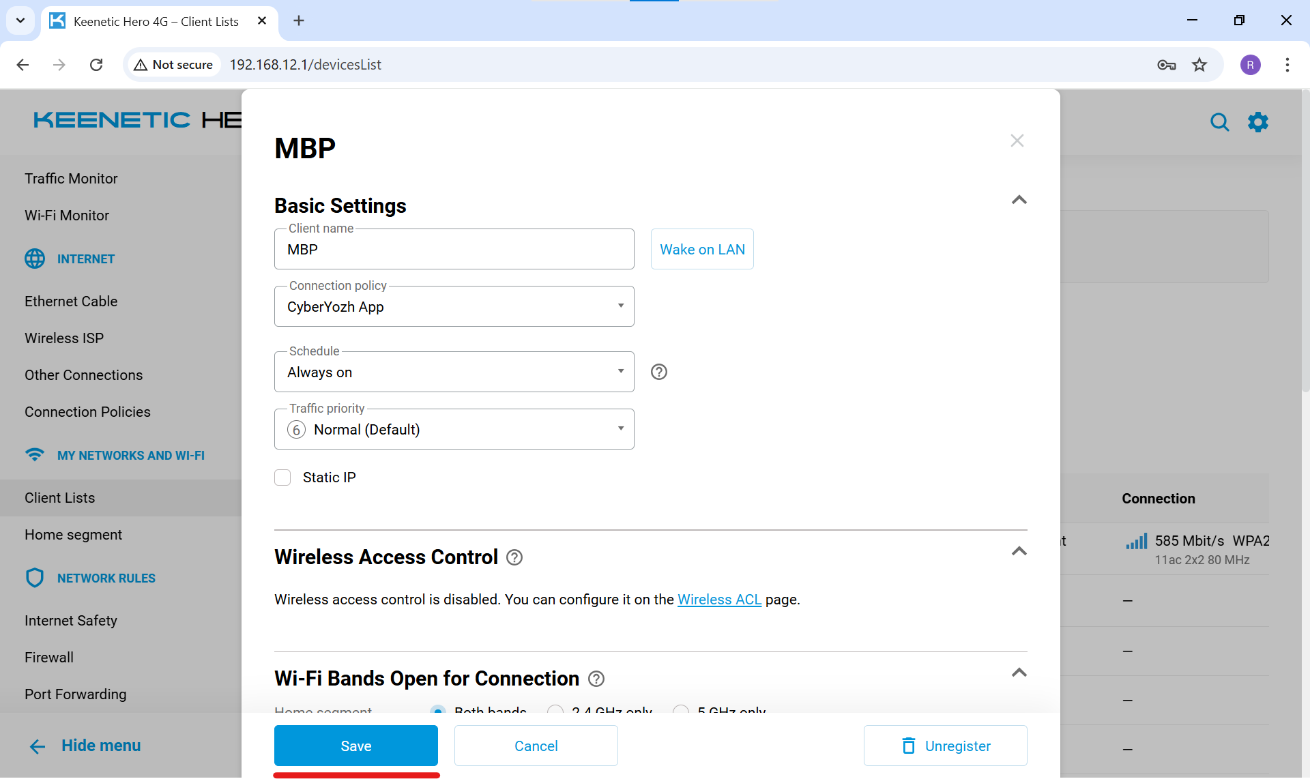This screenshot has height=779, width=1310.
Task: Click the browser reload icon
Action: click(x=96, y=65)
